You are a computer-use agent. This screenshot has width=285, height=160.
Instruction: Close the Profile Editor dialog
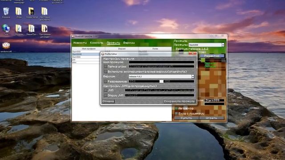click(x=192, y=53)
